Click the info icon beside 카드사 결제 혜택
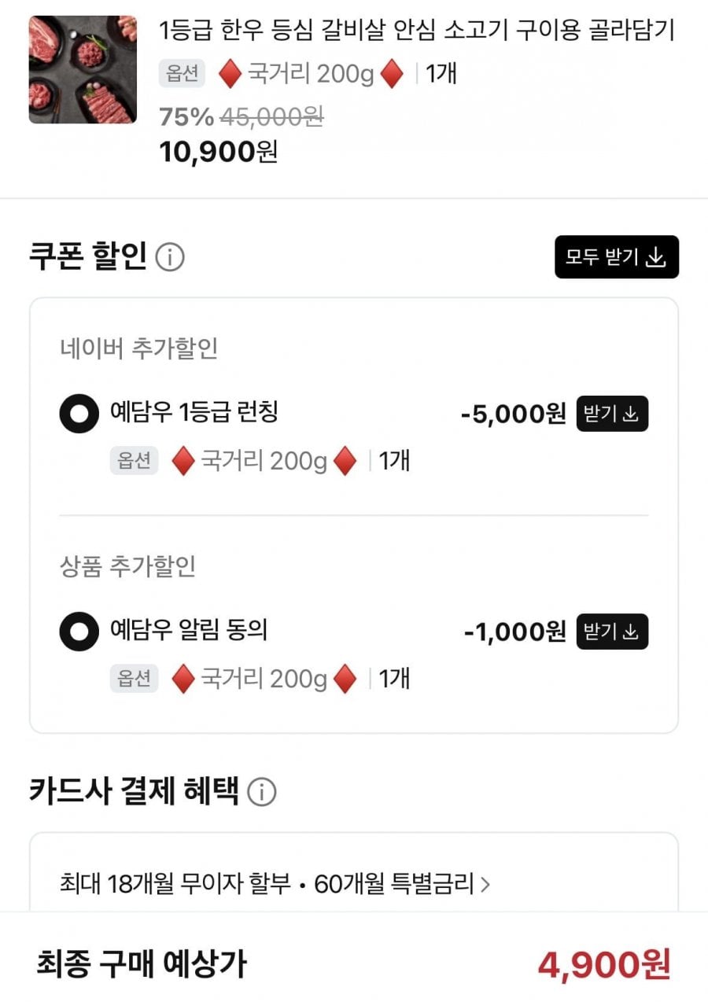This screenshot has height=1002, width=708. [x=262, y=792]
